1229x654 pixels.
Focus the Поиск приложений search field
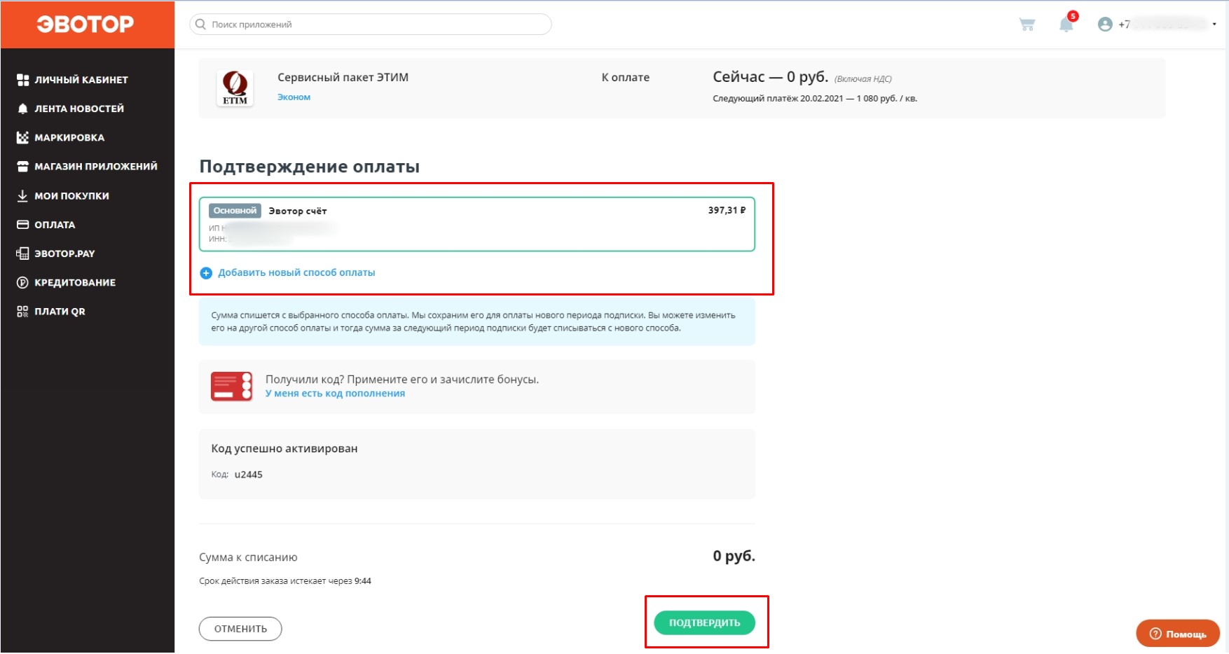371,25
